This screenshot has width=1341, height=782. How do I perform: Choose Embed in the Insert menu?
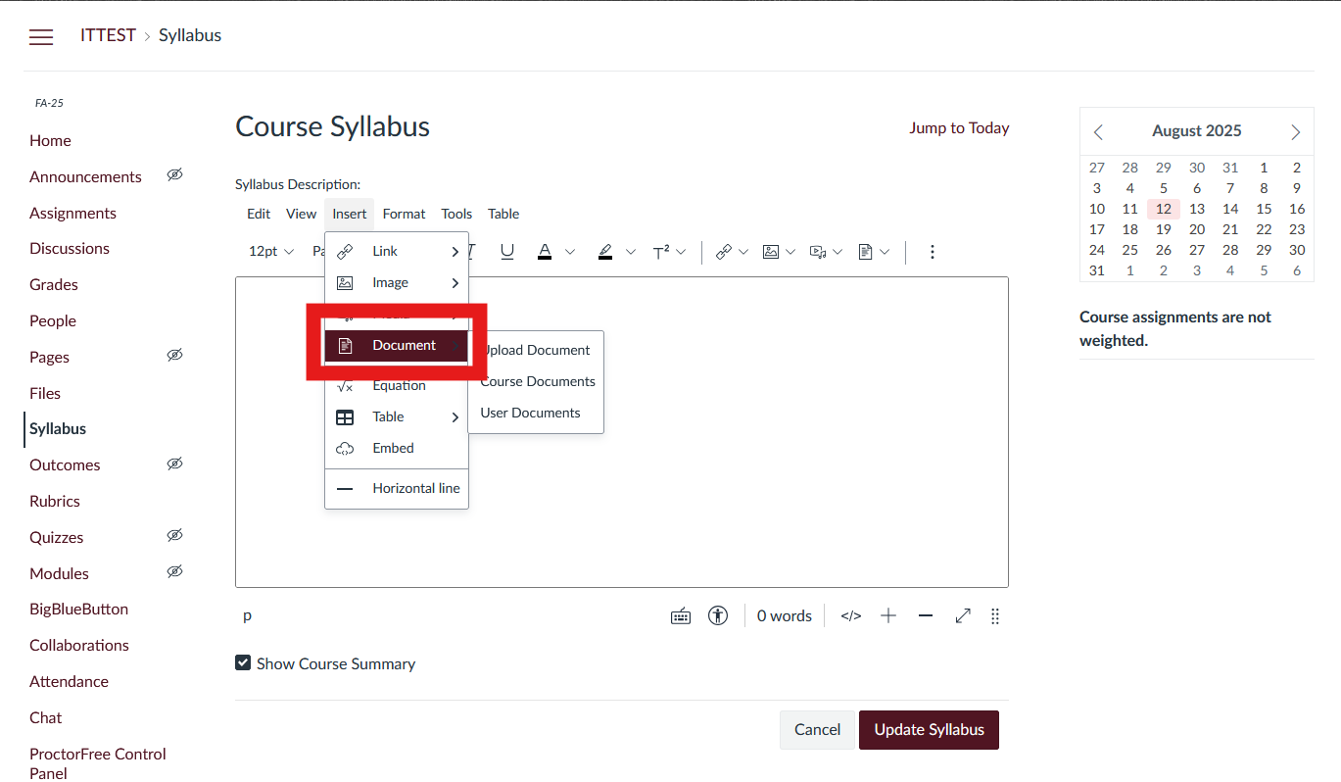coord(397,448)
